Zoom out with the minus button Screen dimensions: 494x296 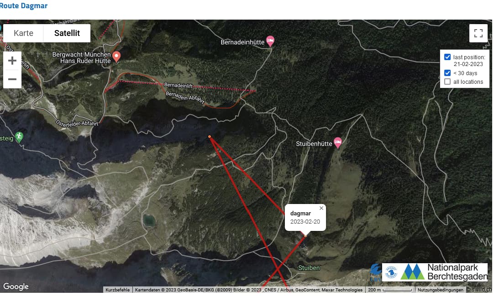(x=12, y=79)
